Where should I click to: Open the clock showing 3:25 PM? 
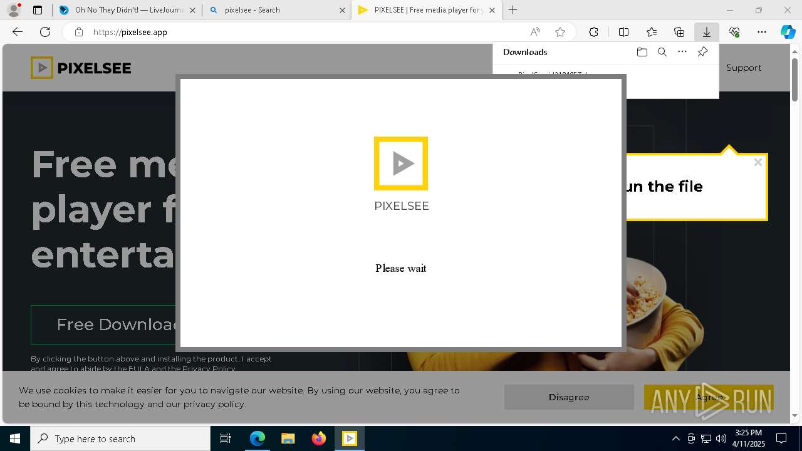[749, 438]
